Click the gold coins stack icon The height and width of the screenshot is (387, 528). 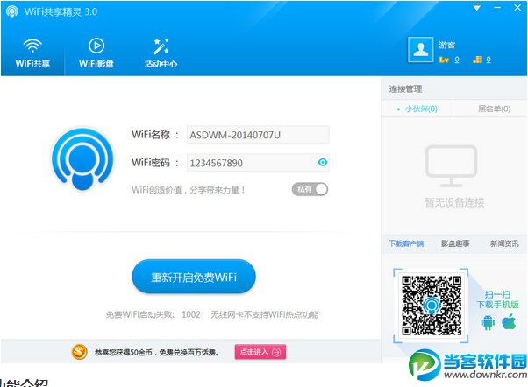click(x=477, y=60)
